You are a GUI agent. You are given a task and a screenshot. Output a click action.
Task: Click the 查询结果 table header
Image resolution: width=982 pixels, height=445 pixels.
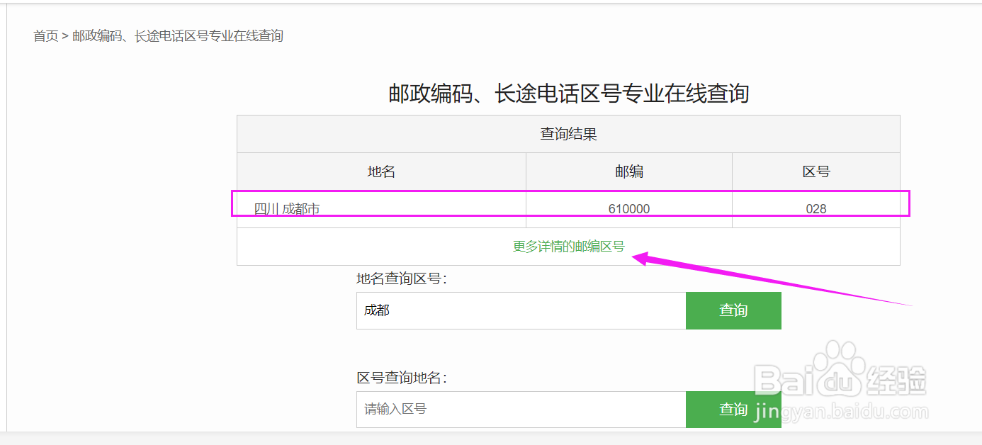click(568, 134)
